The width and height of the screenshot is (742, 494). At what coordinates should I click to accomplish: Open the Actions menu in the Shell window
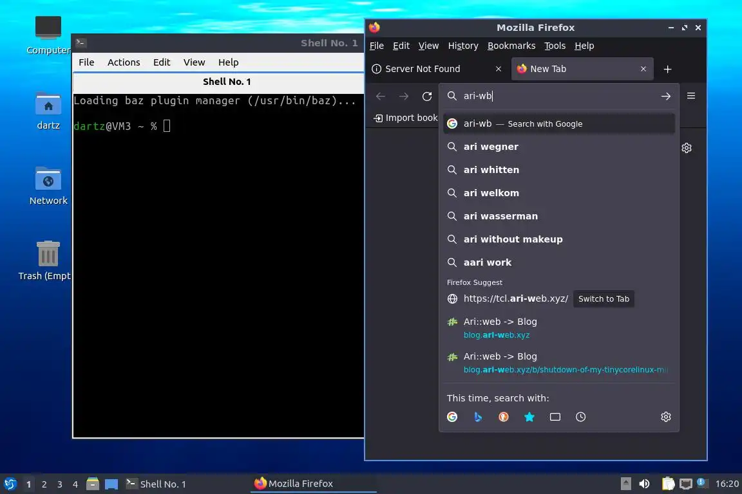point(124,62)
